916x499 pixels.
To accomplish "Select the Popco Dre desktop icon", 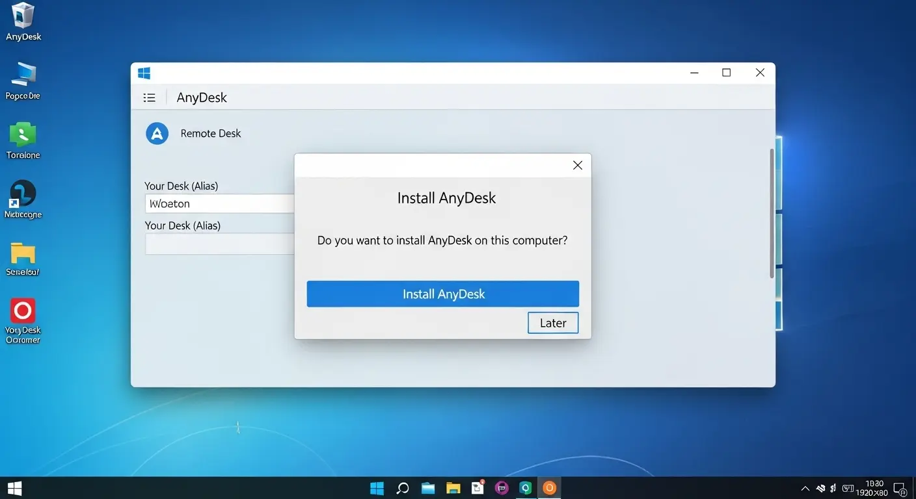I will tap(23, 81).
